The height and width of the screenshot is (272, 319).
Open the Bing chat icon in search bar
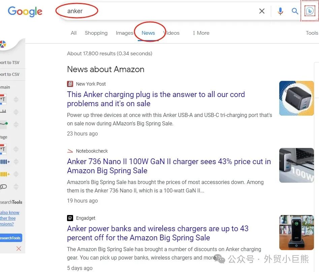coord(310,11)
